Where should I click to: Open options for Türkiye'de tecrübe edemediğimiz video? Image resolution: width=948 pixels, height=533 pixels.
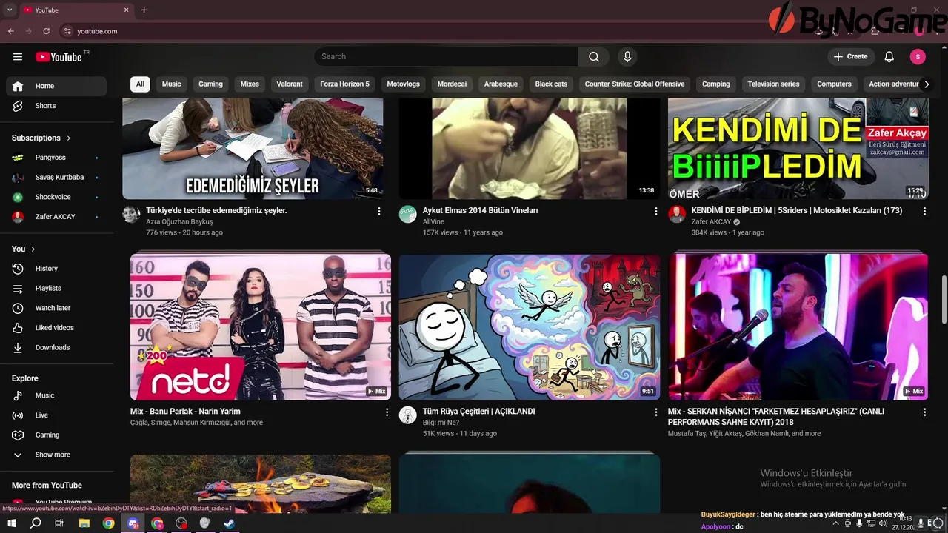tap(379, 211)
